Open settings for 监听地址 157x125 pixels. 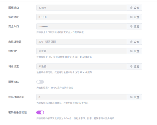(x=134, y=17)
